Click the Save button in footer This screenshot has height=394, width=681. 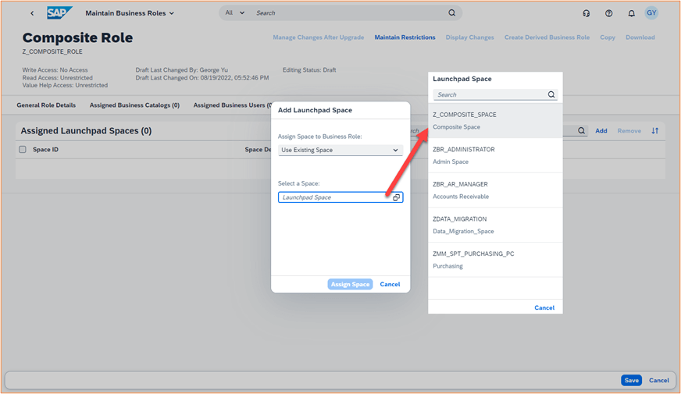[x=632, y=380]
